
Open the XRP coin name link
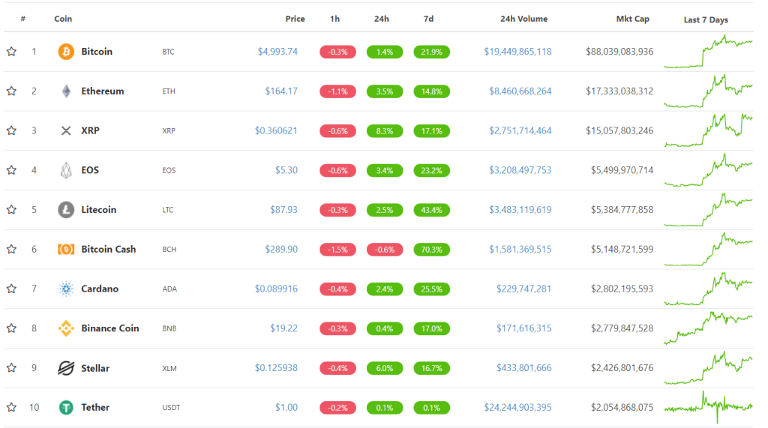(91, 130)
